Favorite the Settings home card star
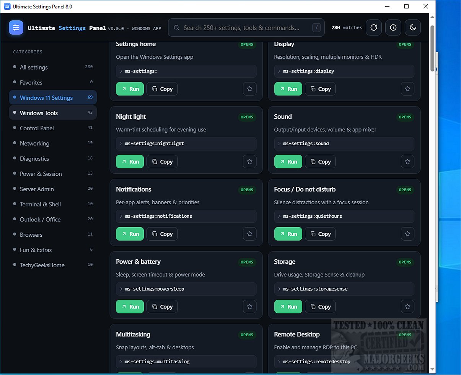This screenshot has width=461, height=375. (250, 89)
